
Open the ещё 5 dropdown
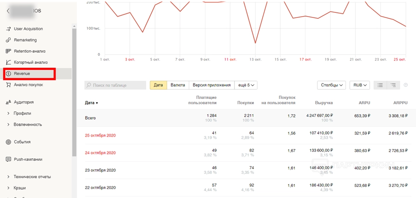pyautogui.click(x=246, y=86)
